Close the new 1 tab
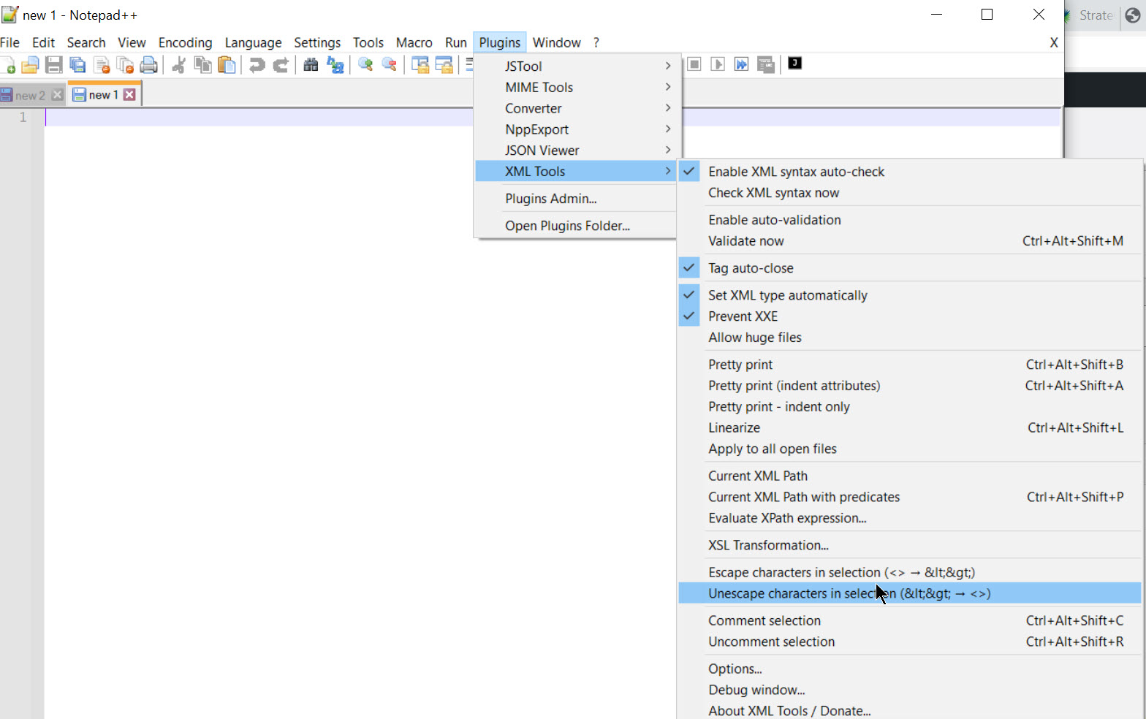Viewport: 1146px width, 719px height. pyautogui.click(x=129, y=94)
